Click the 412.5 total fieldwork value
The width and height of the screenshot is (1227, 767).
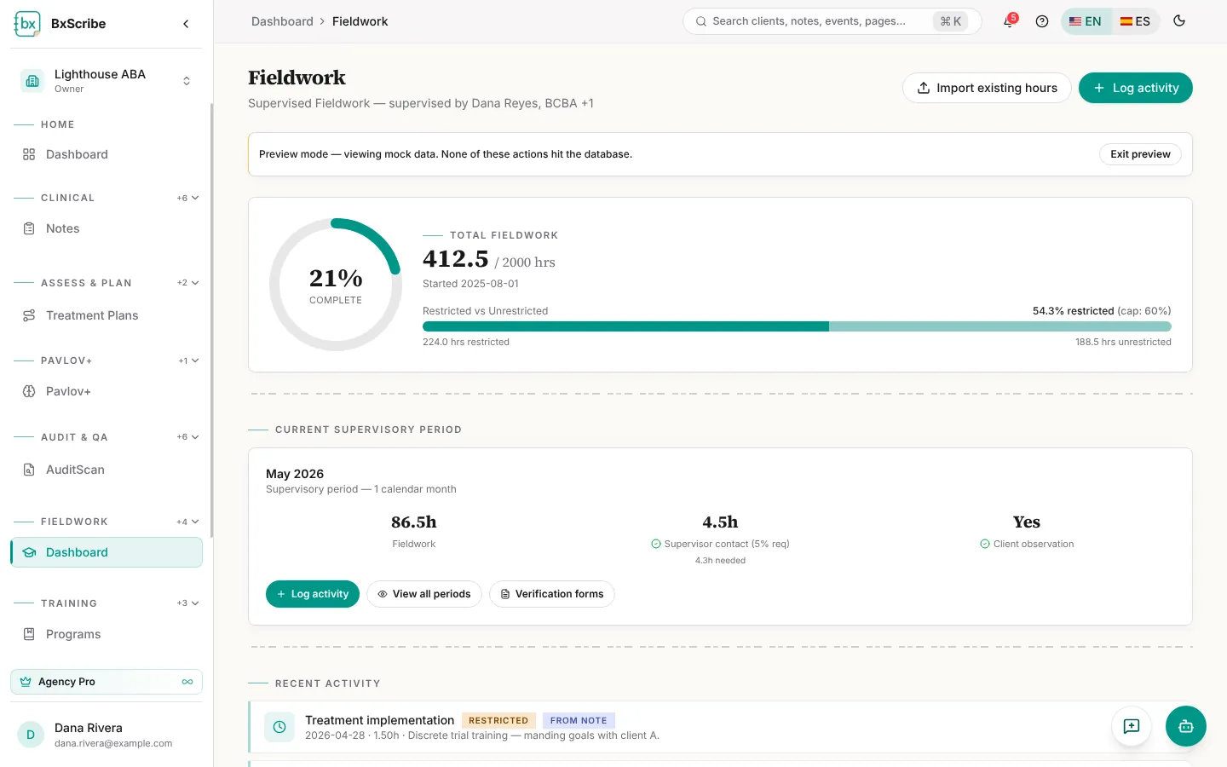(x=456, y=258)
